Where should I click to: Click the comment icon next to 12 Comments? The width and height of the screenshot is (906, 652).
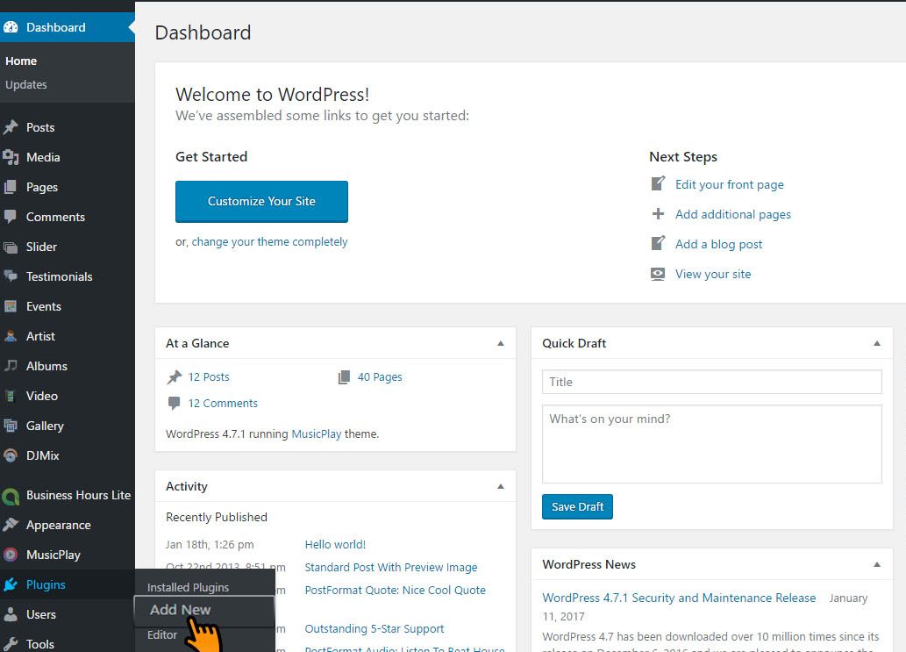[174, 403]
